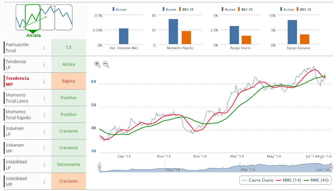The width and height of the screenshot is (336, 191).
Task: Open info icon for Tendencia LP
Action: 44,64
